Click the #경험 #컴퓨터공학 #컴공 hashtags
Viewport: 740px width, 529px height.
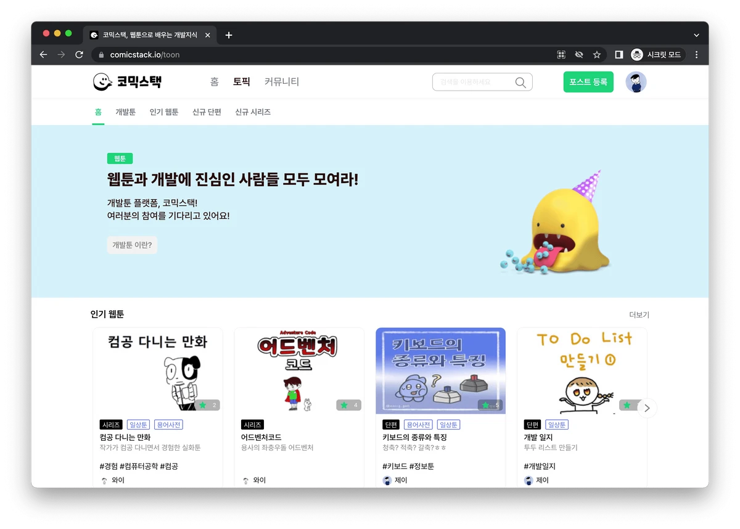pyautogui.click(x=139, y=466)
